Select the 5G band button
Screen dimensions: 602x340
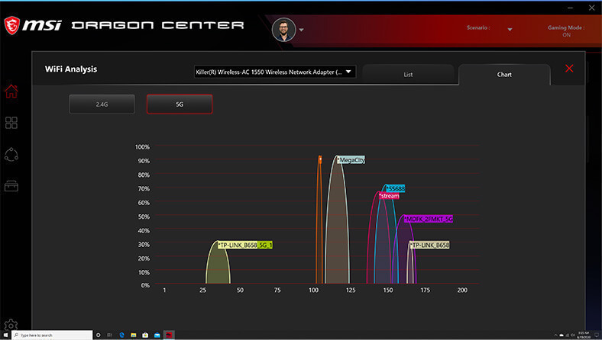[x=180, y=104]
